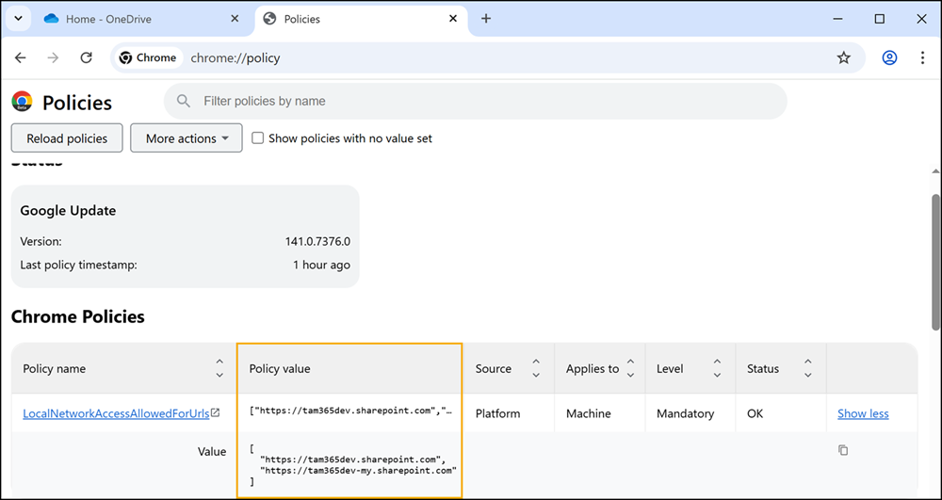
Task: Sort by the Policy name column arrows
Action: pyautogui.click(x=219, y=368)
